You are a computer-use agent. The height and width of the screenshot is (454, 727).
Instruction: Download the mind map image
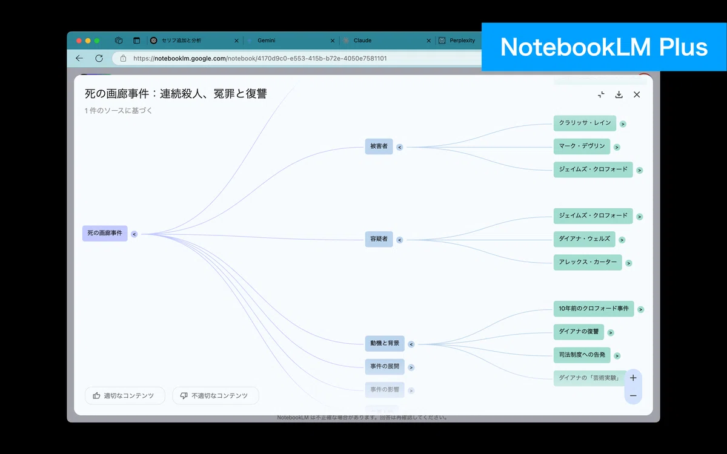tap(619, 94)
